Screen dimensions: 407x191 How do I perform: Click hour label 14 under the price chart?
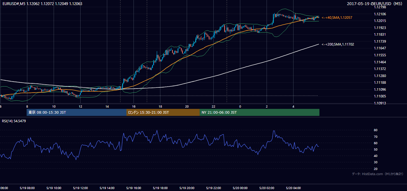pyautogui.click(x=107, y=106)
